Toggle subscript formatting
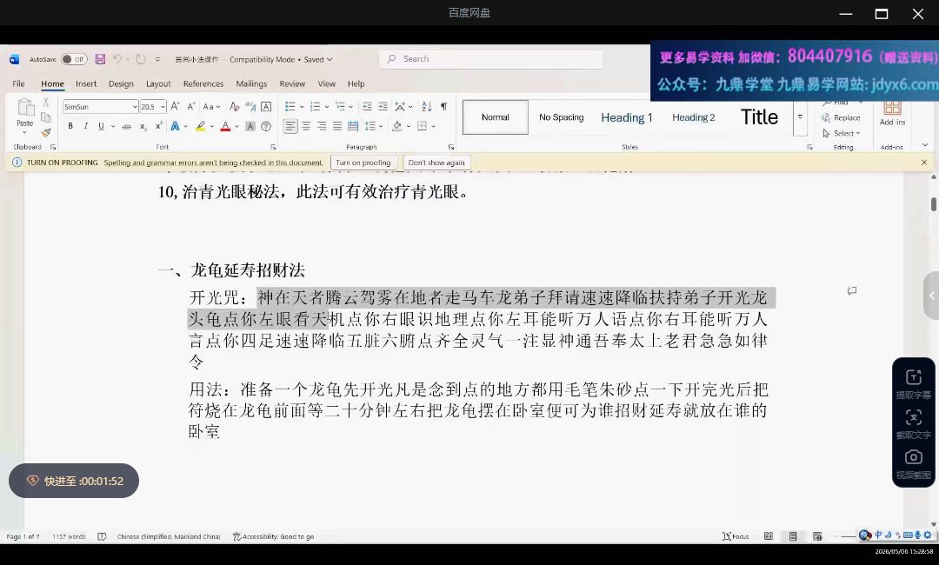The image size is (939, 565). coord(143,126)
